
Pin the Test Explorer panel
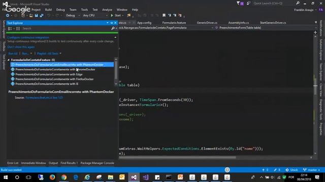tap(112, 23)
